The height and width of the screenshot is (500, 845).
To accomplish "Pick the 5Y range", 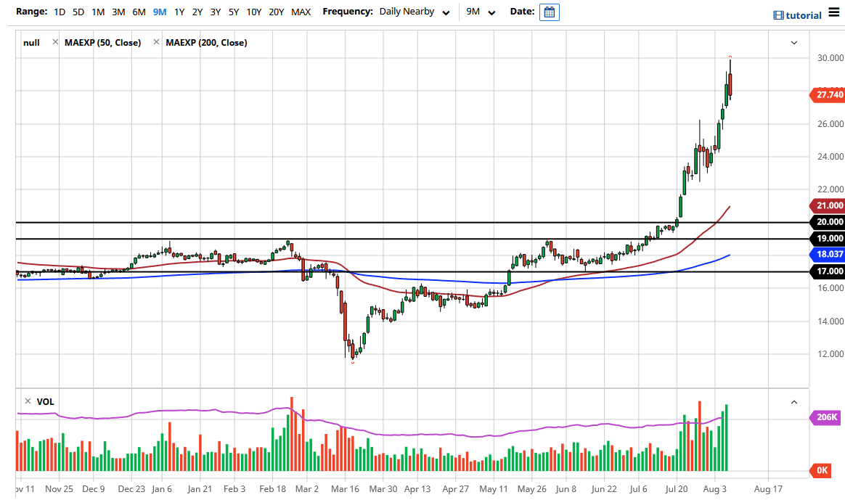I will (233, 12).
